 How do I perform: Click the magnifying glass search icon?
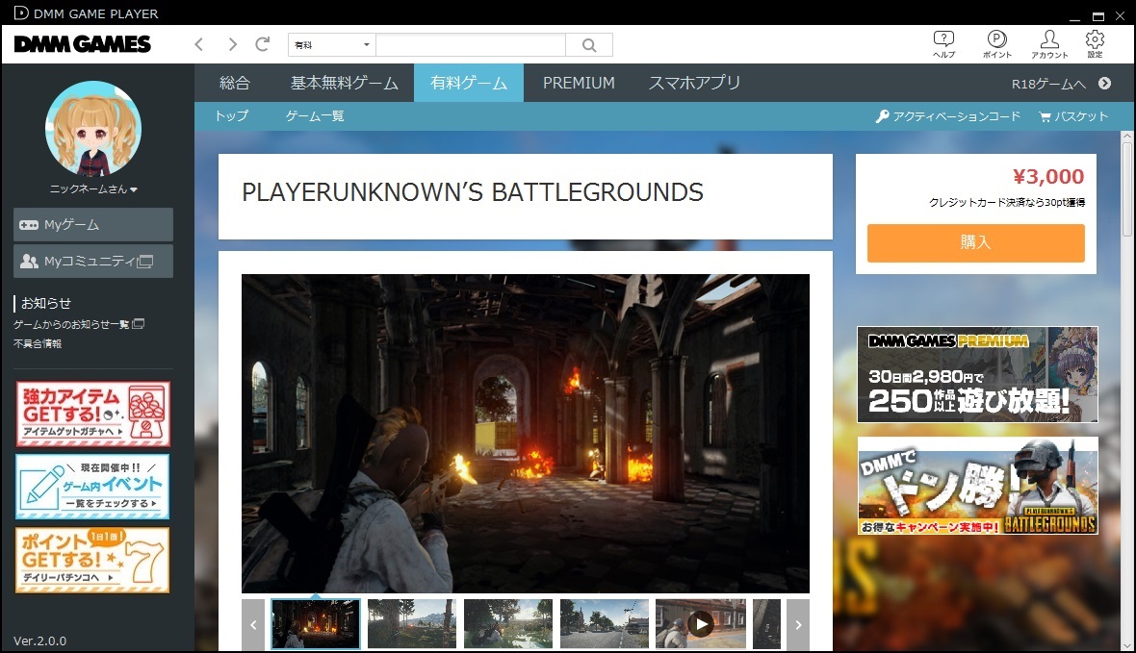click(589, 45)
